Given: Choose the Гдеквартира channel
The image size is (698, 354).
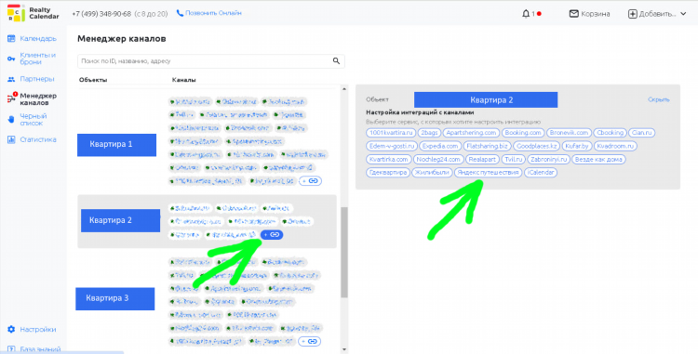Looking at the screenshot, I should (388, 172).
